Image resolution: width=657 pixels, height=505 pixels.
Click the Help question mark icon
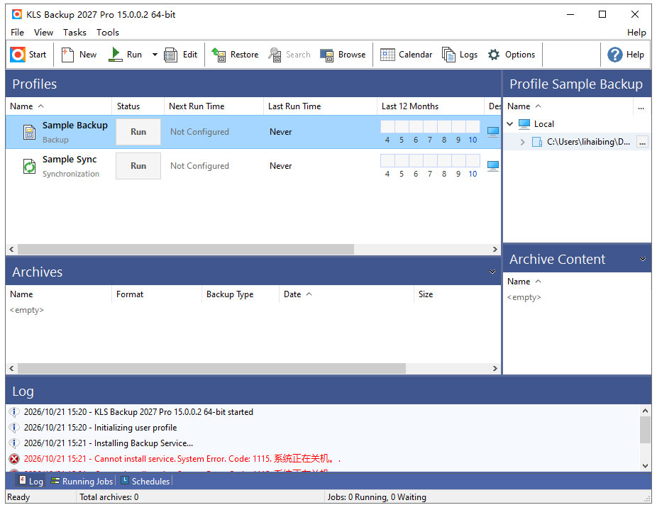point(614,55)
